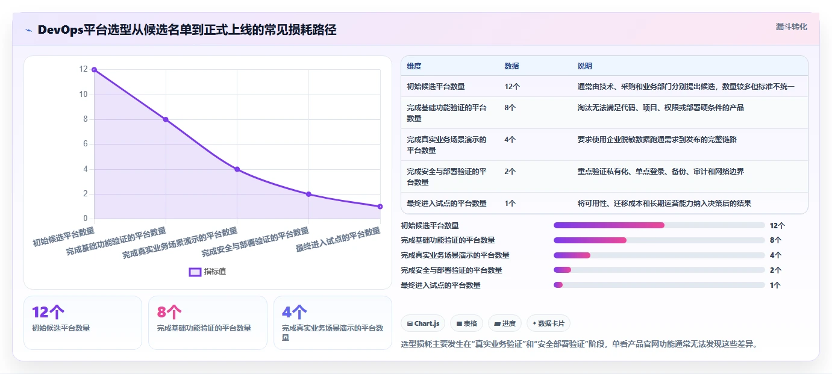This screenshot has height=374, width=832.
Task: Click x-axis label 最终进入试点的平台数量
Action: [338, 239]
